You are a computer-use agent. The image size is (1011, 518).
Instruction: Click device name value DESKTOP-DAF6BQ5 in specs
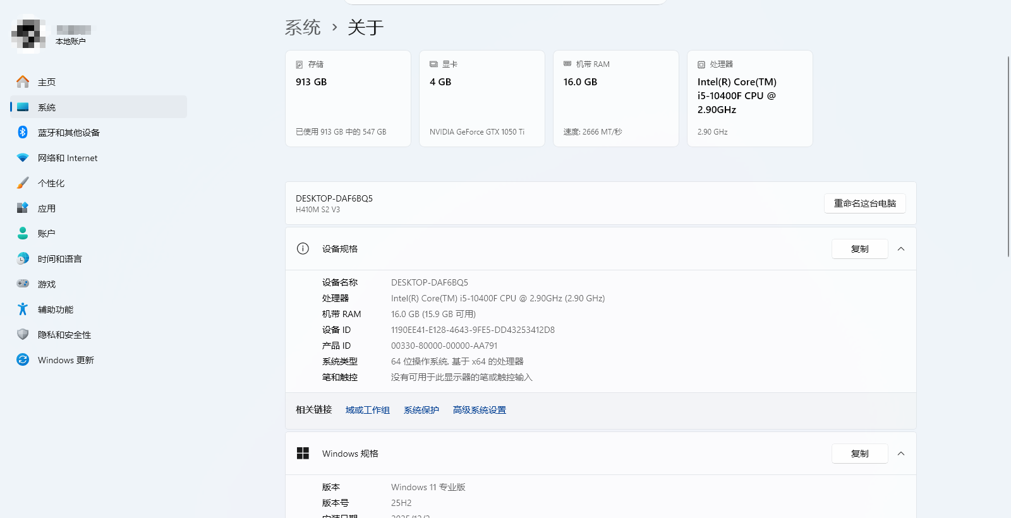[430, 282]
